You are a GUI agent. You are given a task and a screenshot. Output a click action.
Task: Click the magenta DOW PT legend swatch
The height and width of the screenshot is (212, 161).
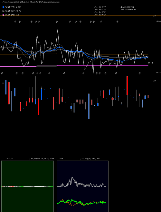(x=4, y=15)
